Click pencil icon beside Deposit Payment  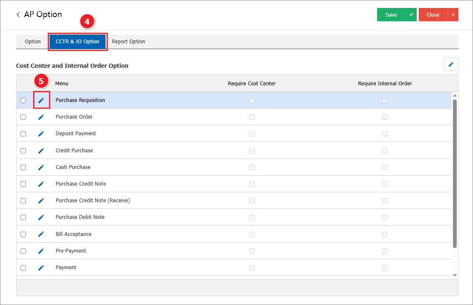(x=41, y=134)
